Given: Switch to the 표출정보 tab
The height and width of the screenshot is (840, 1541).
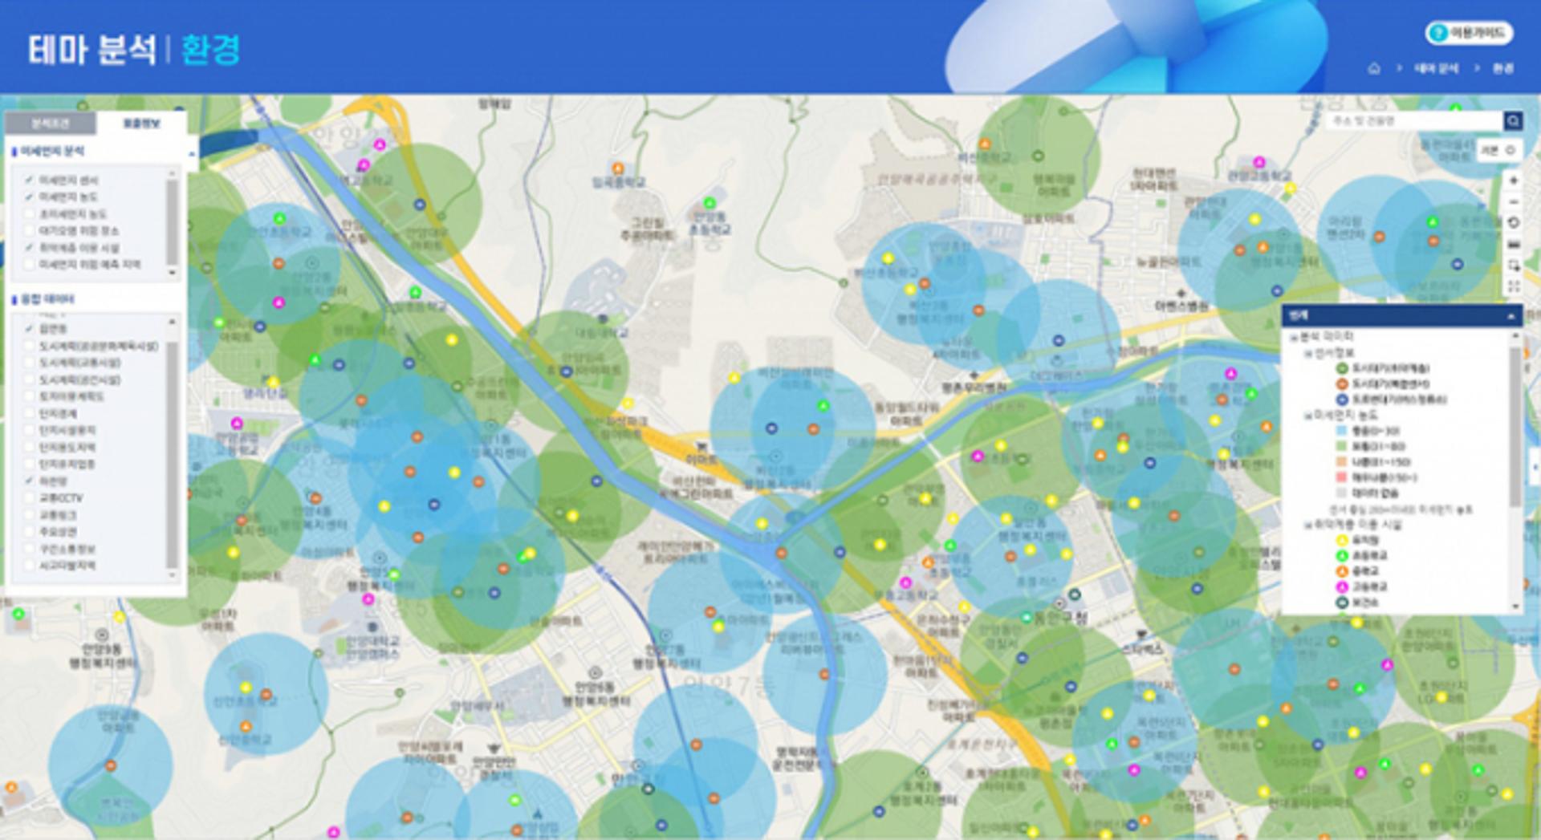Looking at the screenshot, I should [141, 124].
